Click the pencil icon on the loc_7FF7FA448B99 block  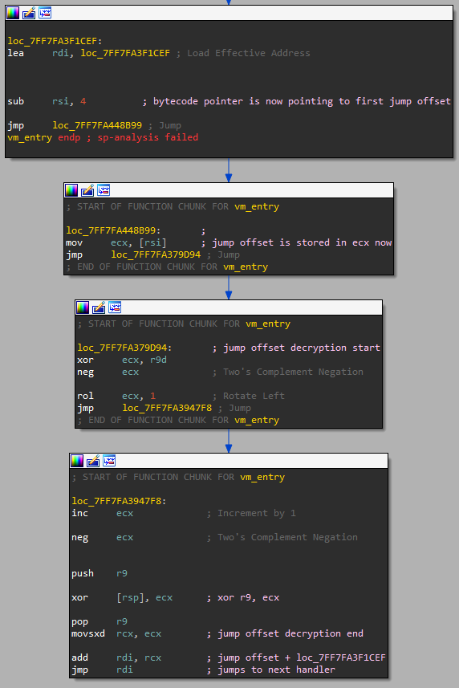point(87,190)
